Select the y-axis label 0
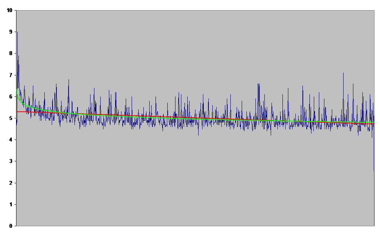This screenshot has height=236, width=380. click(11, 226)
